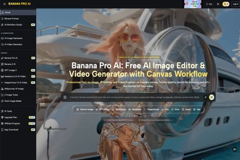The image size is (240, 160).
Task: Click the not affiliated with Google notice
Action: coord(138,57)
